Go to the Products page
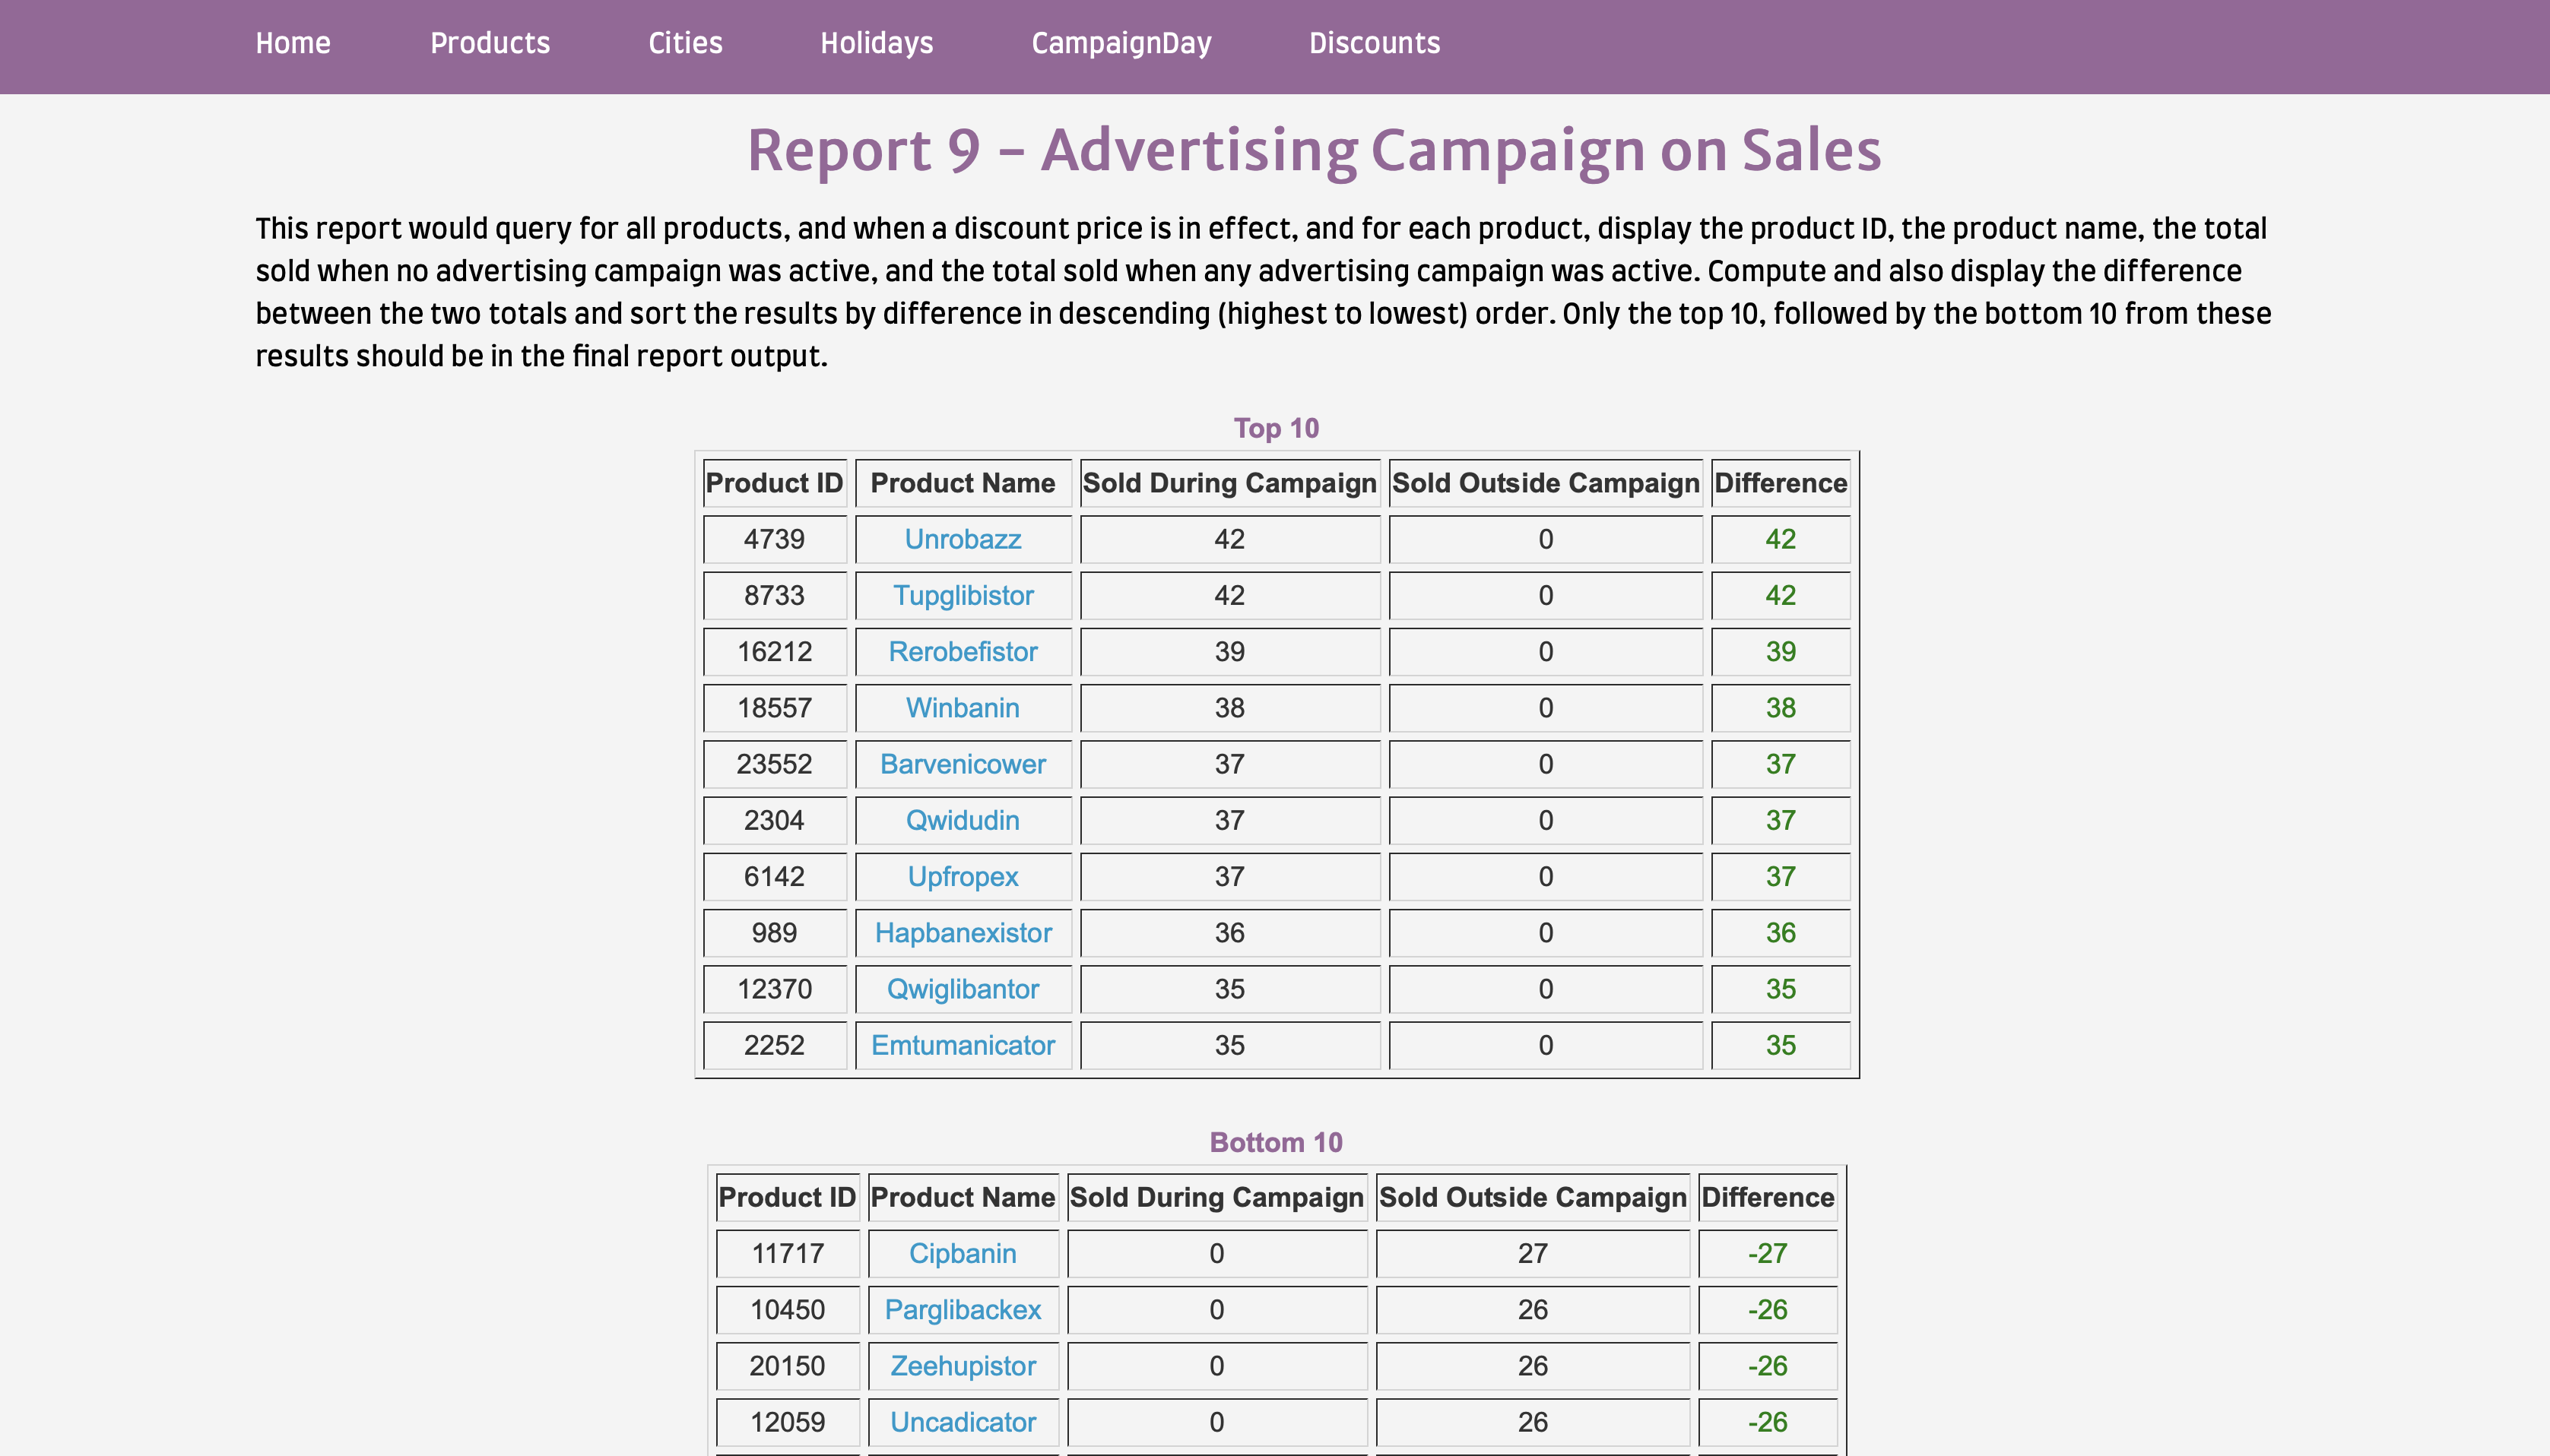The height and width of the screenshot is (1456, 2550). pos(489,43)
